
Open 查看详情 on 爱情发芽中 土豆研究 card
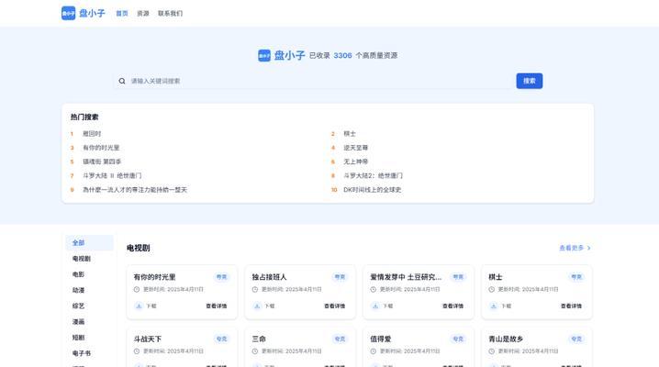(453, 306)
